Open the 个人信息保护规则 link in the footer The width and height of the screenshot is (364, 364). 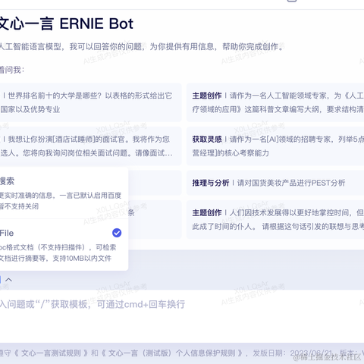pos(171,353)
